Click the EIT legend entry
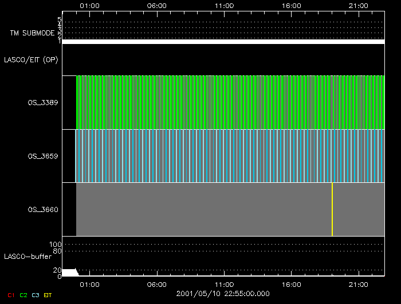401x304 pixels. (x=48, y=295)
